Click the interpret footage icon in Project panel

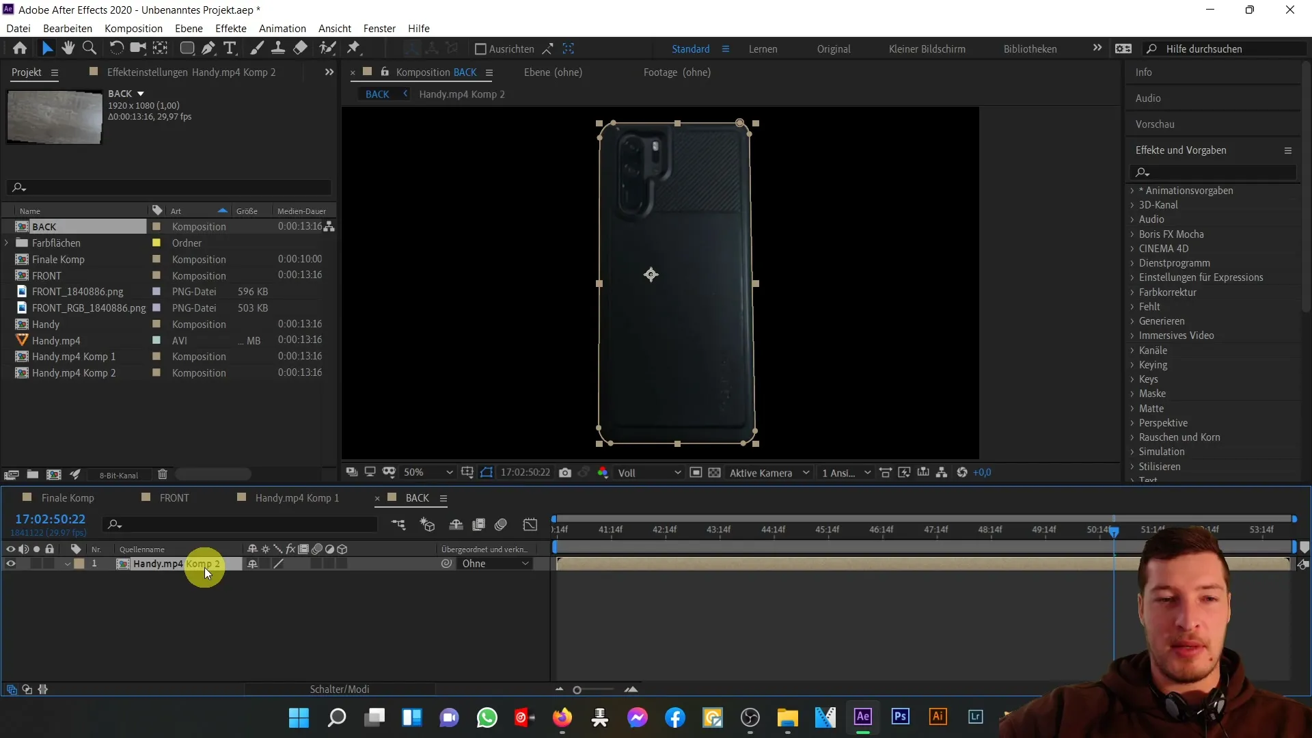11,475
